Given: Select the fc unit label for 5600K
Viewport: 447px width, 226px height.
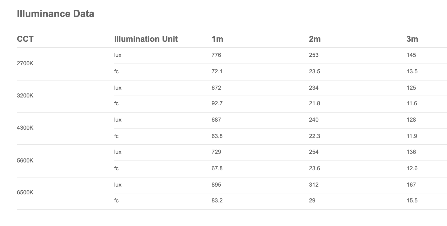Looking at the screenshot, I should [116, 168].
